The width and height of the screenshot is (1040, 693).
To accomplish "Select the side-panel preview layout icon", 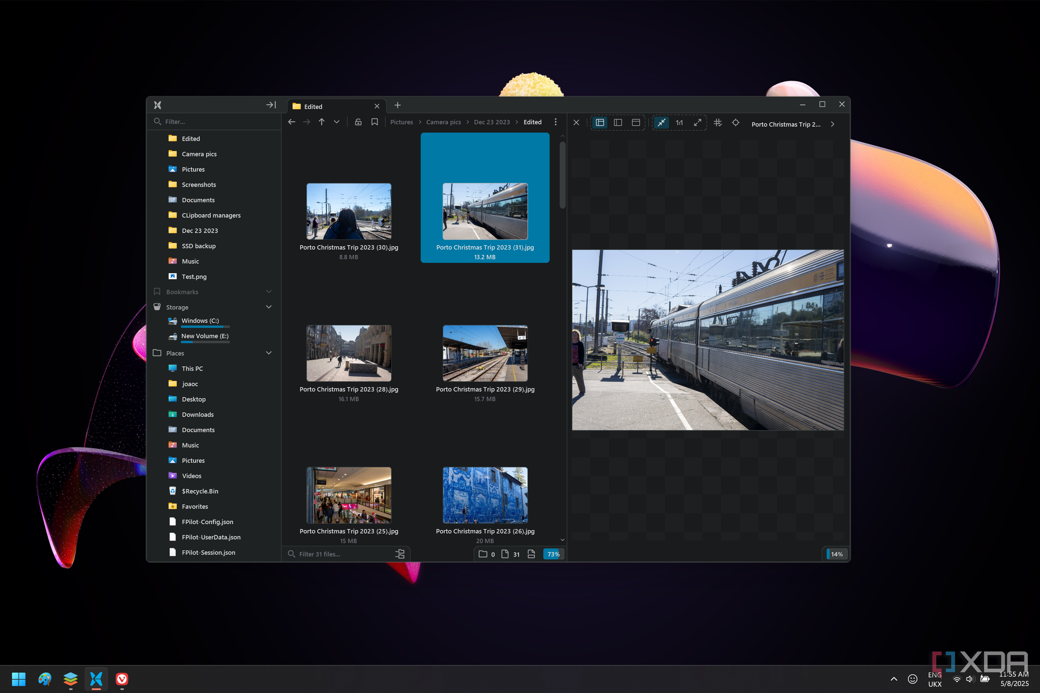I will [x=600, y=122].
